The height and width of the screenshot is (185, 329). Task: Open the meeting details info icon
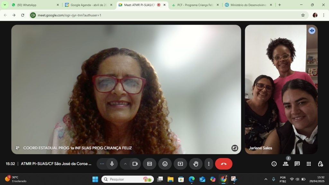coord(274,164)
